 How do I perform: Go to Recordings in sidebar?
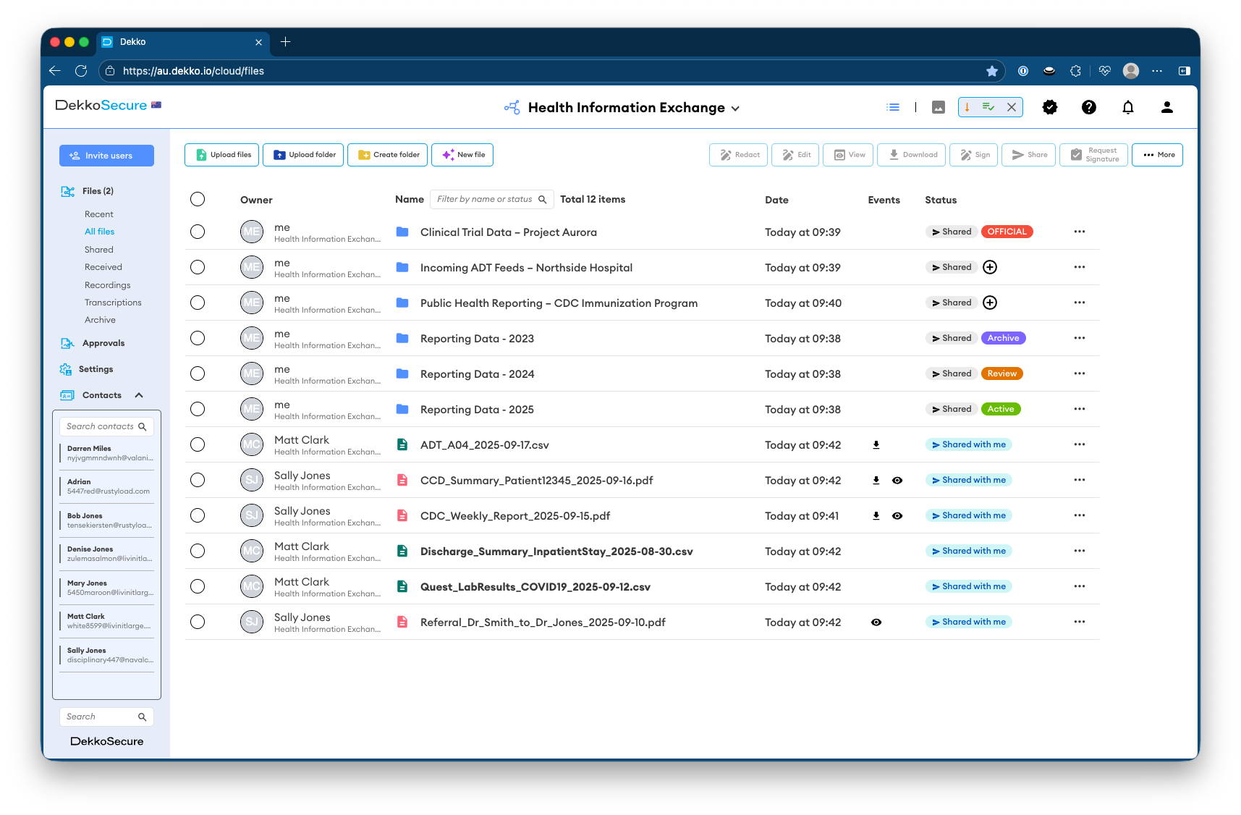pos(107,285)
